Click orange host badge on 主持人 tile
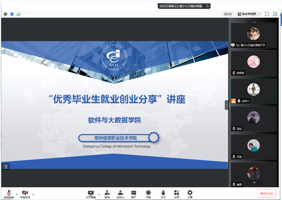This screenshot has width=282, height=200. (x=233, y=101)
